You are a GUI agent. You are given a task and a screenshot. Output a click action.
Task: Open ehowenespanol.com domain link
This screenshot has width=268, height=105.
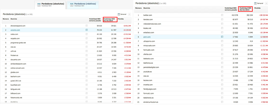[x=18, y=26]
